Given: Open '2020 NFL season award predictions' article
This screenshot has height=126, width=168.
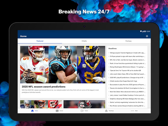Looking at the screenshot, I should pos(44,87).
